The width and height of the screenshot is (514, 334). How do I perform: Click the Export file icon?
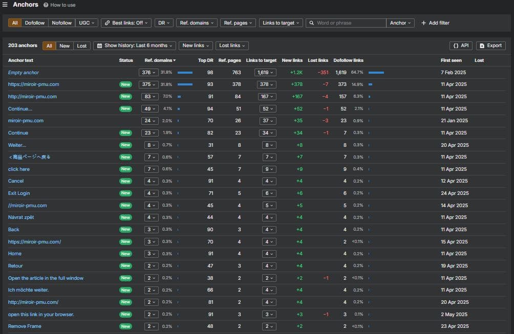(x=482, y=46)
